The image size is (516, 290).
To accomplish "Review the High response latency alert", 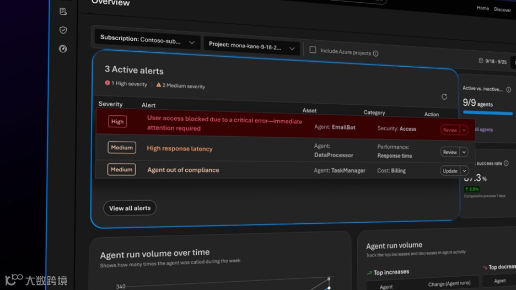I will (x=450, y=152).
